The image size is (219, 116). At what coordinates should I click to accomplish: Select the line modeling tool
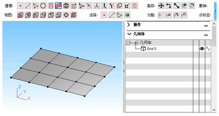(28, 6)
